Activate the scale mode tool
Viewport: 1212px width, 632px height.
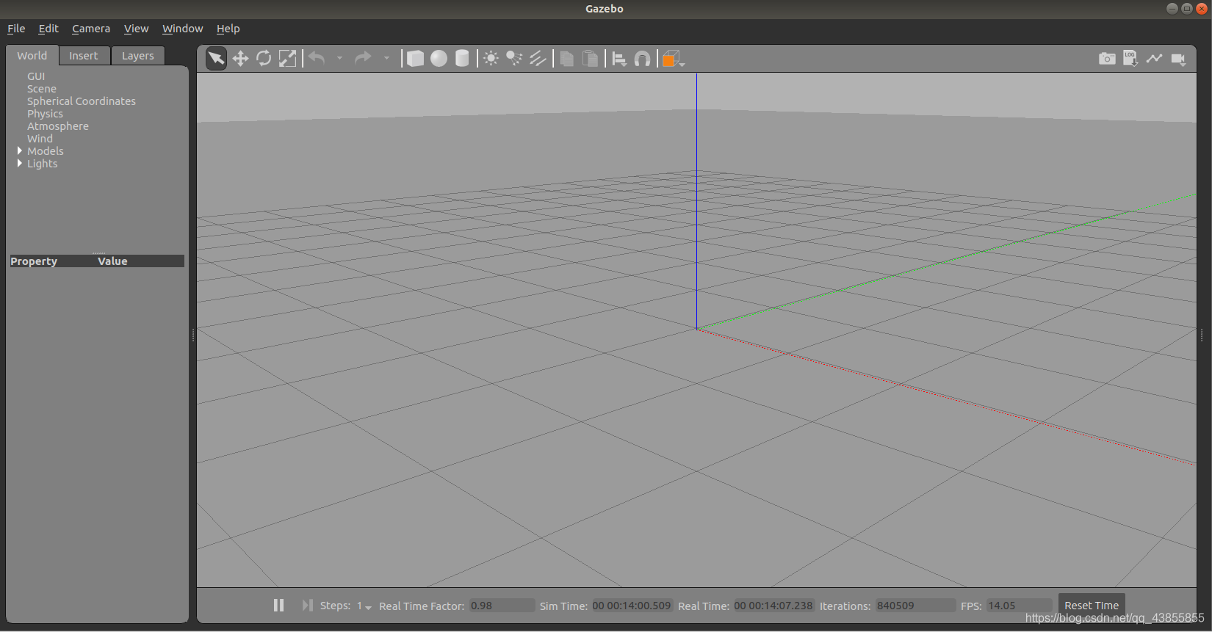tap(287, 59)
